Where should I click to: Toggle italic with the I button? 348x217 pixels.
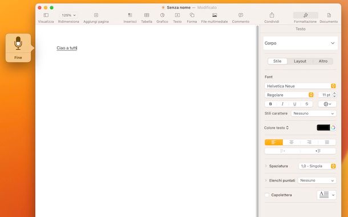tap(282, 104)
